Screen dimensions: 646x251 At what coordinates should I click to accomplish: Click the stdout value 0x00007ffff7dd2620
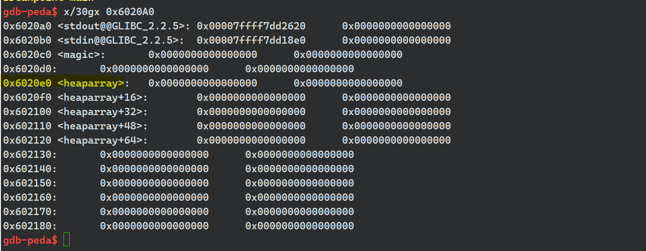click(251, 26)
